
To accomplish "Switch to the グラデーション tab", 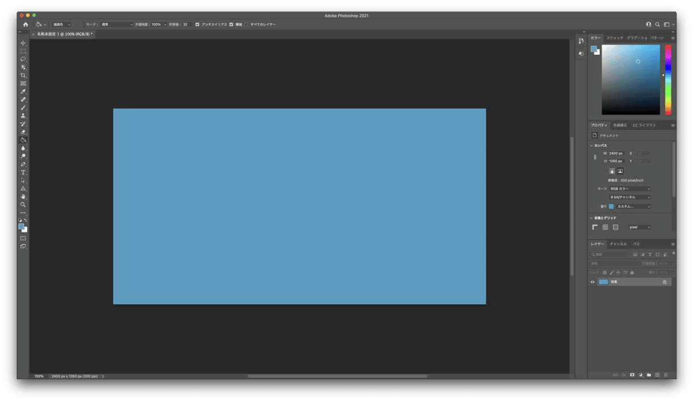I will 637,38.
